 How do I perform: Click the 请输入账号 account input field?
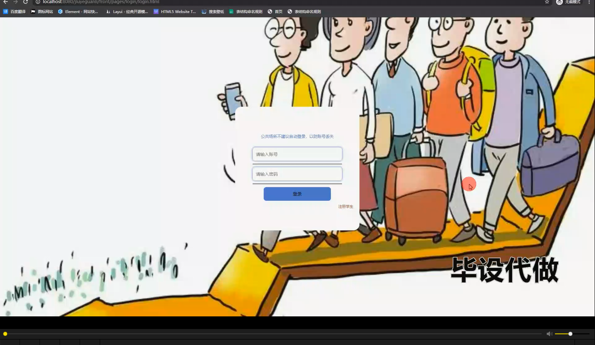[x=297, y=154]
